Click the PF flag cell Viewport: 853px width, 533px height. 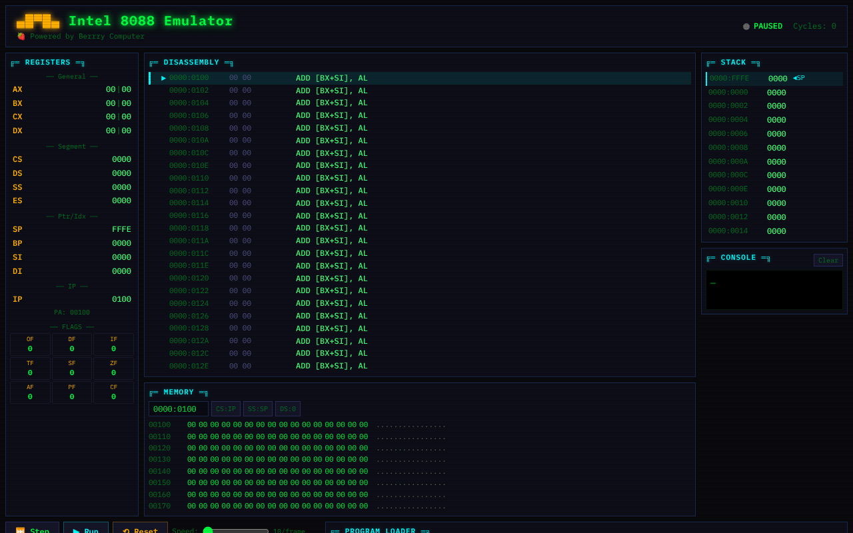[x=72, y=392]
